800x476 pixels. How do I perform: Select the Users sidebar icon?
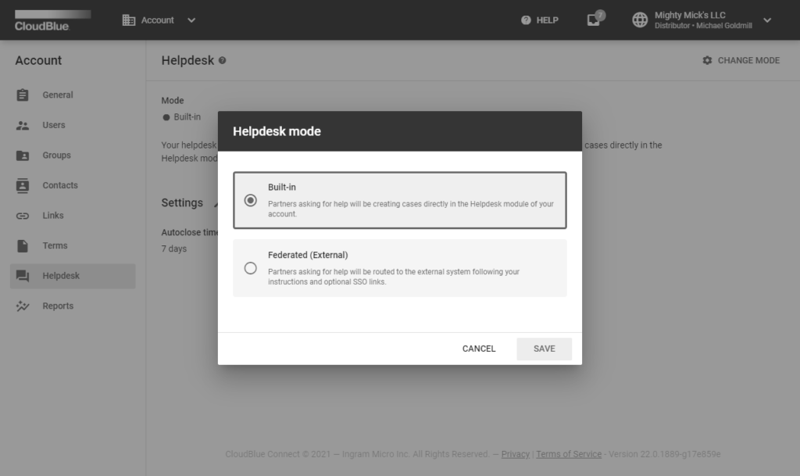coord(24,125)
